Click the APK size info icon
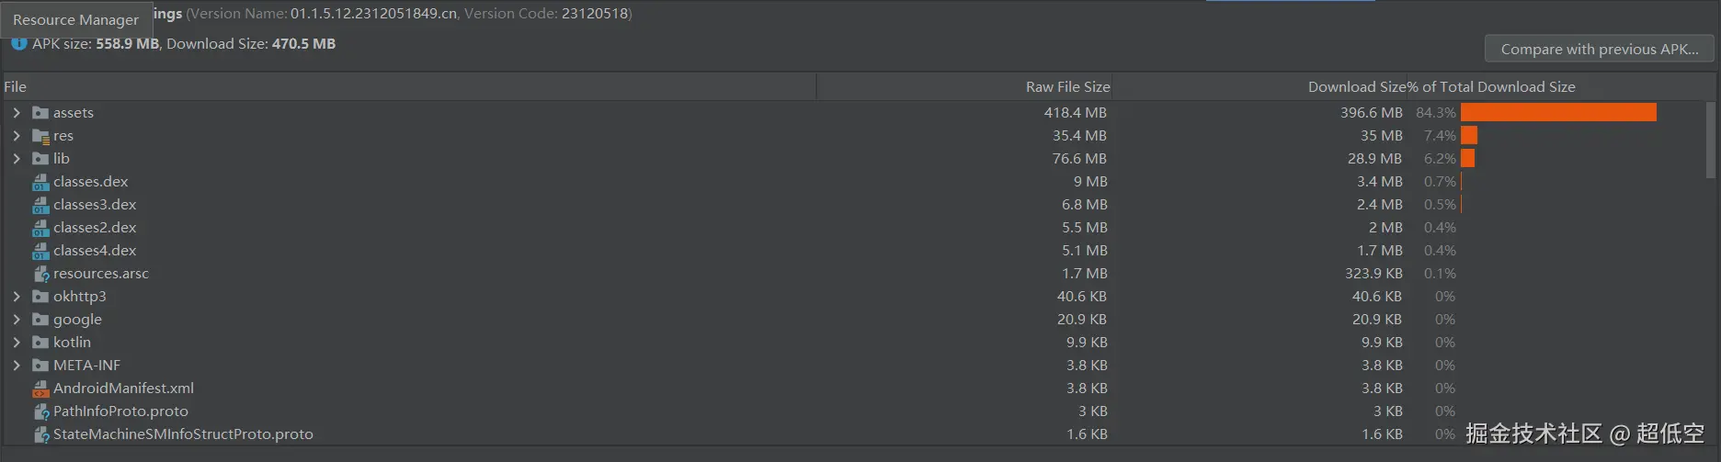This screenshot has height=462, width=1721. 18,43
